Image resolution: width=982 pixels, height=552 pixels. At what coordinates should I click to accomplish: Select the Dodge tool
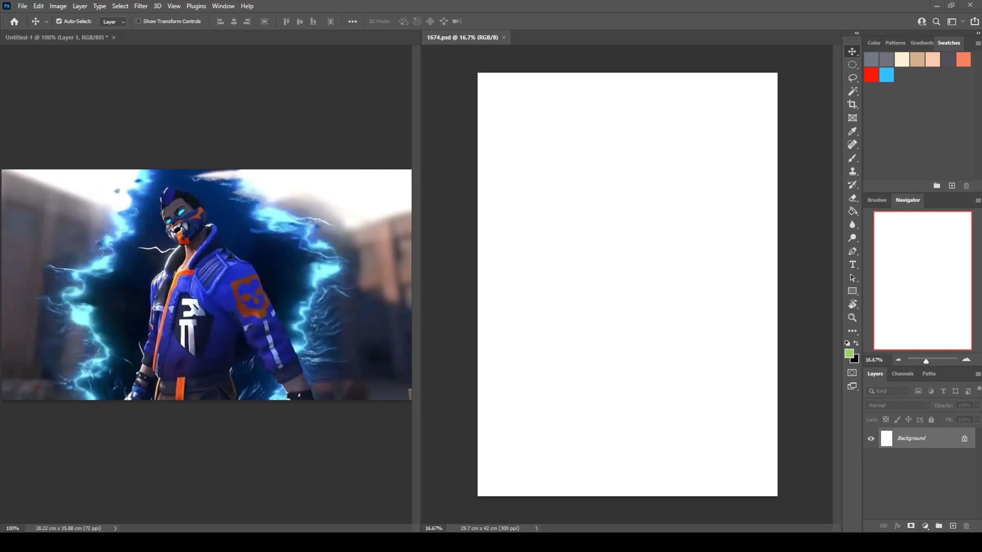click(x=852, y=238)
